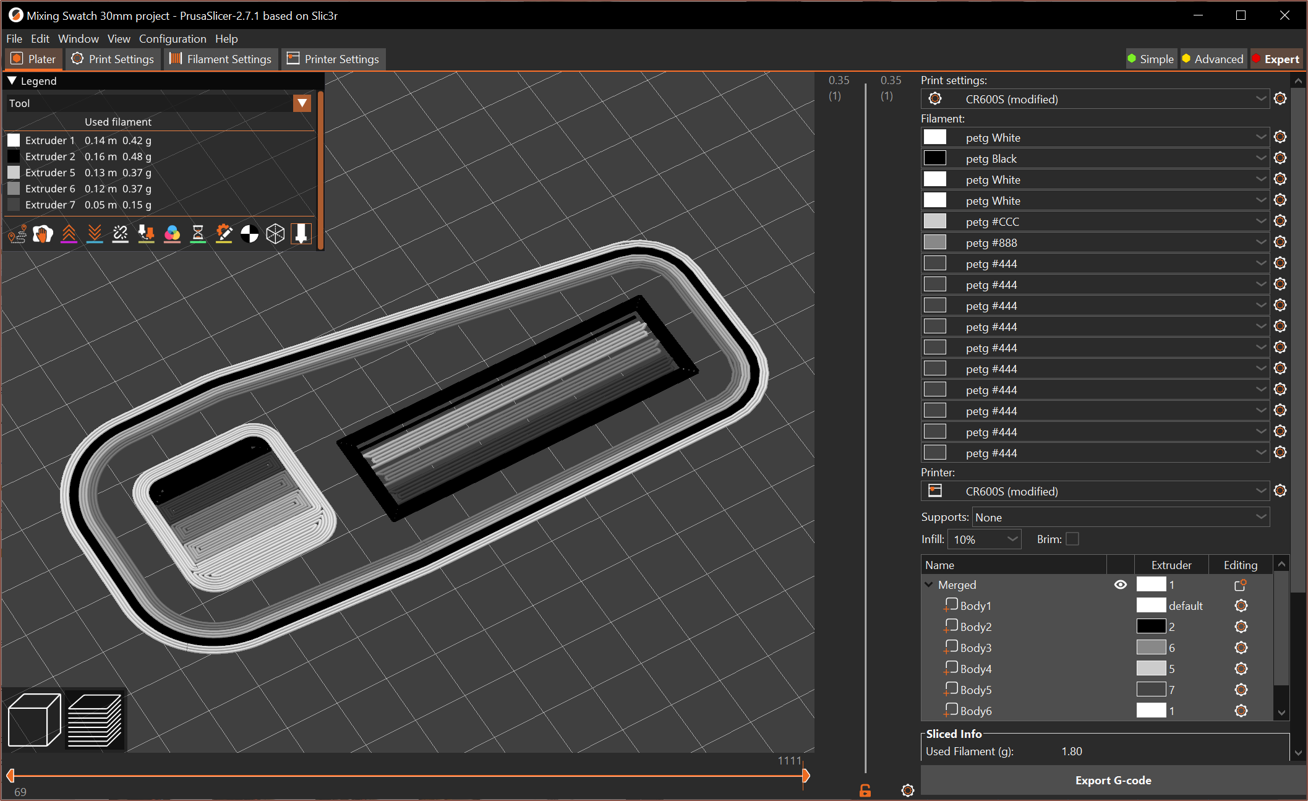1308x801 pixels.
Task: Open the Filament Settings tab
Action: coord(221,59)
